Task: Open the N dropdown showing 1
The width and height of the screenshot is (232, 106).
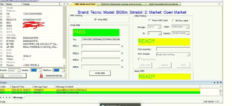Action: [x=160, y=34]
